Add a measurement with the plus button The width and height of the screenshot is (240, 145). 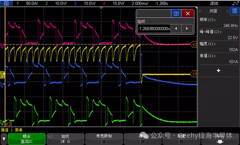tap(218, 70)
